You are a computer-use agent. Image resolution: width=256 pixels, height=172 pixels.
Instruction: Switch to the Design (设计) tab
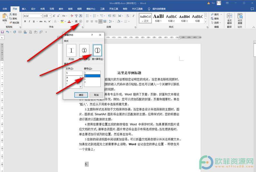point(33,9)
